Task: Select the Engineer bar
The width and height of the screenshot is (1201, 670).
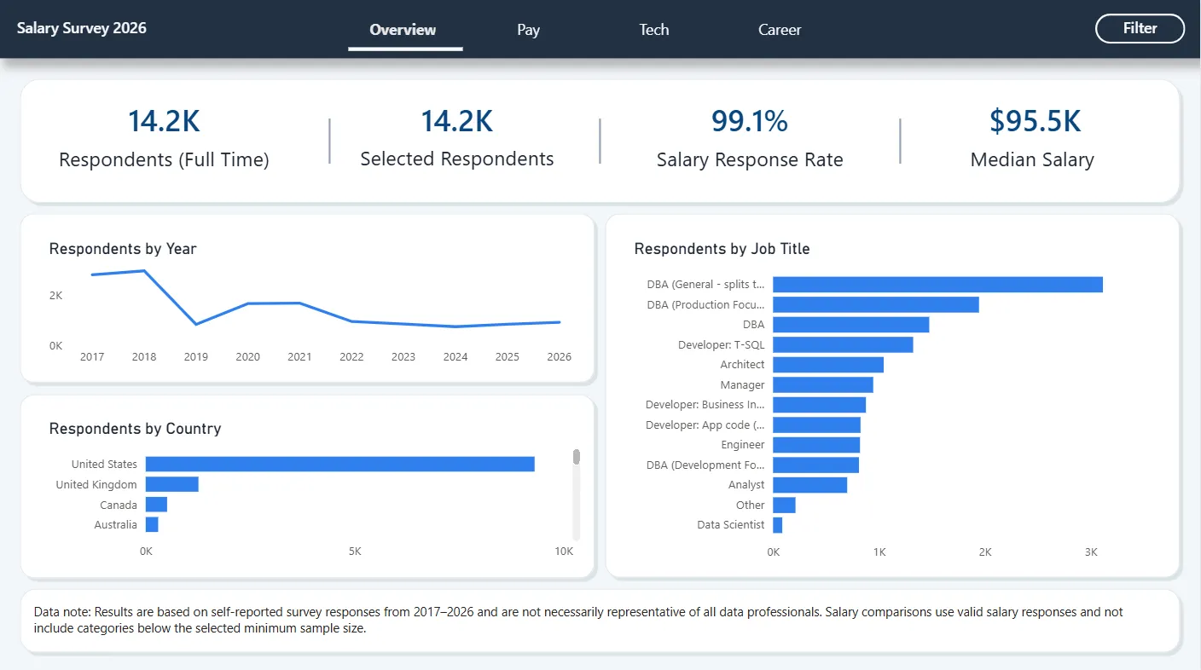Action: 816,445
